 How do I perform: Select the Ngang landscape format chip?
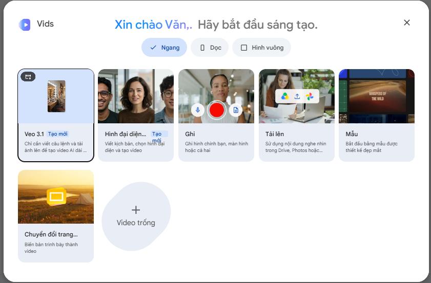[164, 48]
